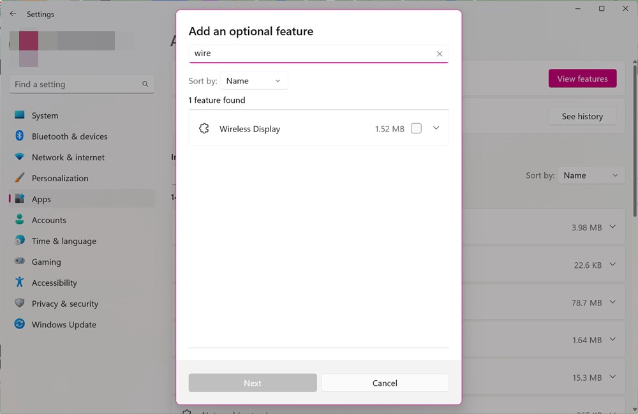This screenshot has width=638, height=414.
Task: Open the Sort by dropdown in the dialog
Action: 254,81
